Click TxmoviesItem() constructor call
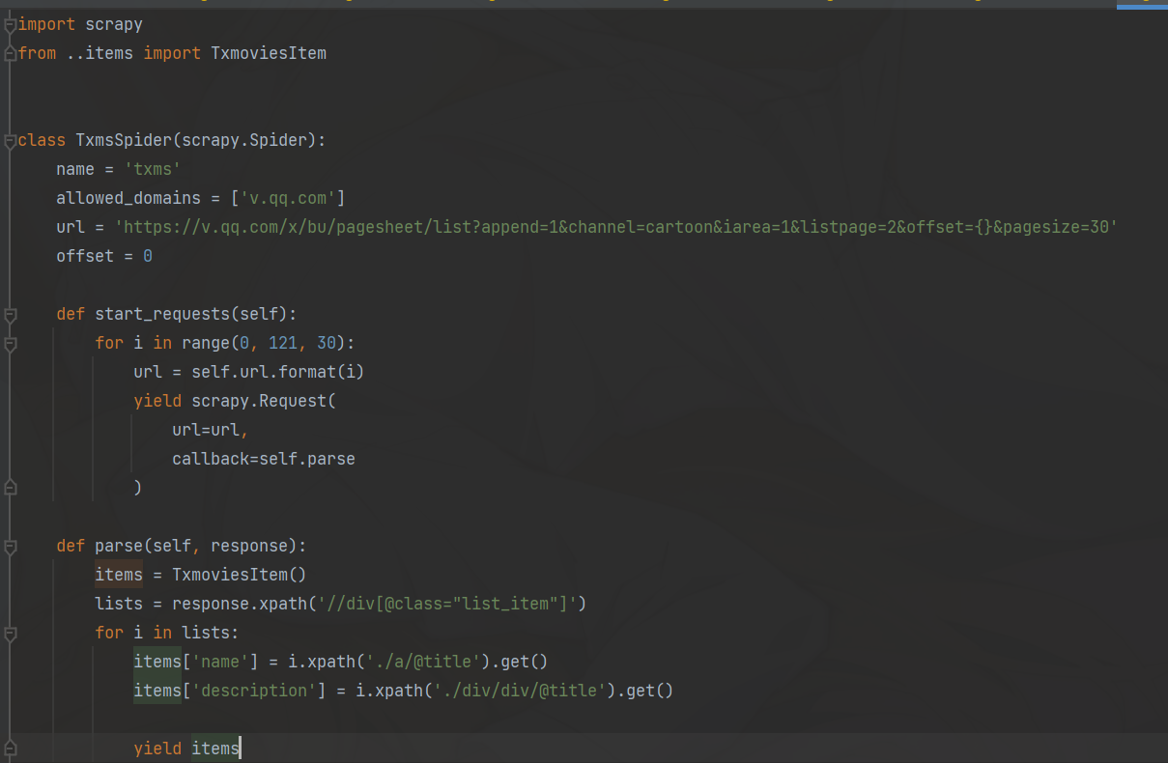This screenshot has width=1168, height=763. coord(240,575)
